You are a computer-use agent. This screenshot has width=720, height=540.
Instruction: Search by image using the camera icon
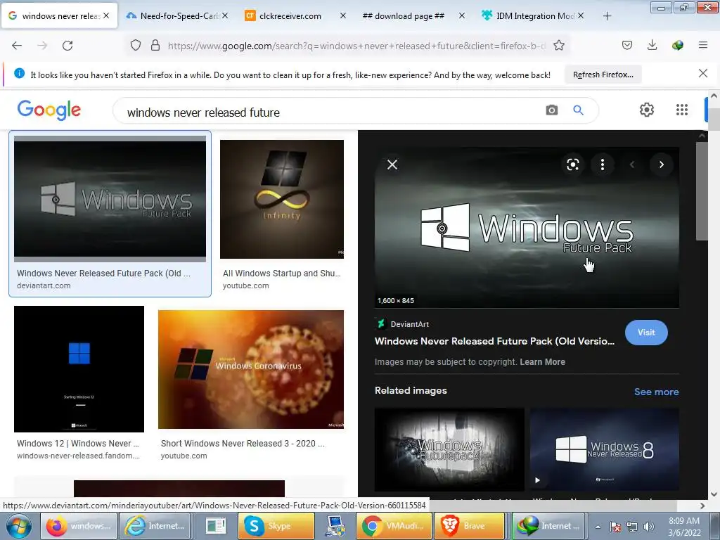tap(551, 110)
